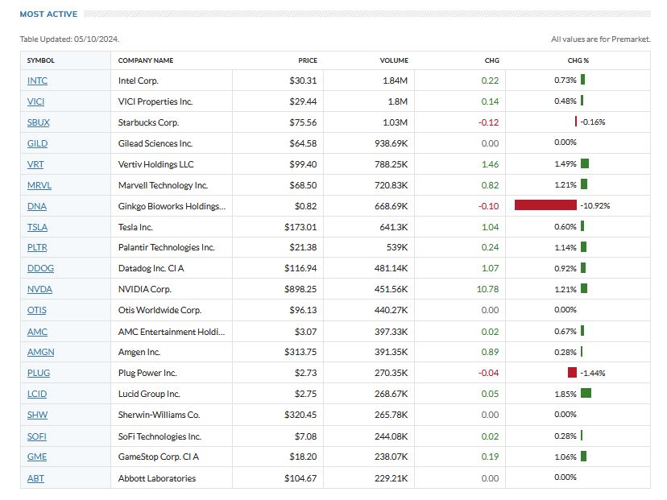
Task: Open the DNA symbol link
Action: 36,206
